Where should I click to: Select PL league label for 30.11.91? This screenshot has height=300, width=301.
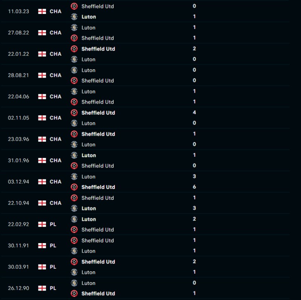click(53, 246)
